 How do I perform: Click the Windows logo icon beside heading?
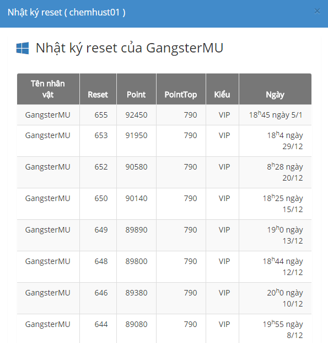(23, 48)
